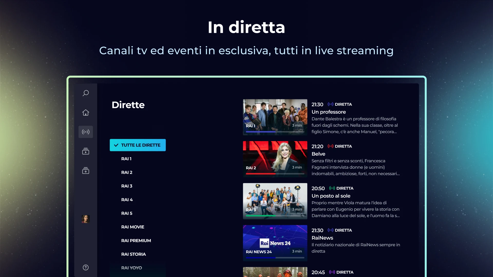The width and height of the screenshot is (493, 277).
Task: Open the user profile avatar
Action: (86, 219)
